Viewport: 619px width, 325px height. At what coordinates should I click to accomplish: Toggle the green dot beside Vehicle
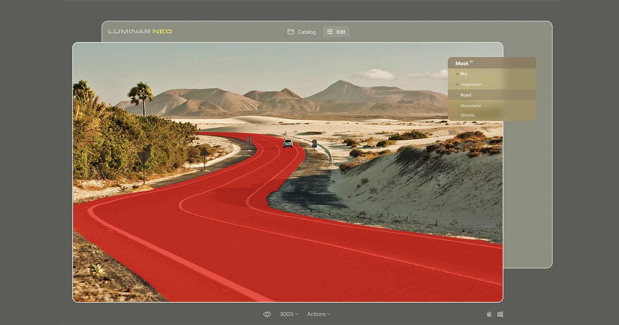point(457,115)
